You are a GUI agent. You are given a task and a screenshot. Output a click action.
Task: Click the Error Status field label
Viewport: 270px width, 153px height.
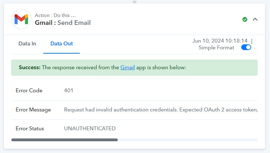coord(29,129)
